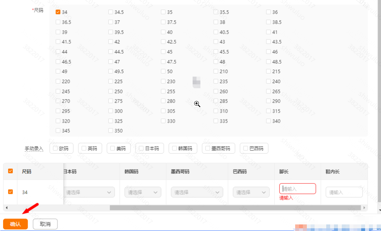
Task: Click the 取消 cancel button
Action: pyautogui.click(x=45, y=224)
